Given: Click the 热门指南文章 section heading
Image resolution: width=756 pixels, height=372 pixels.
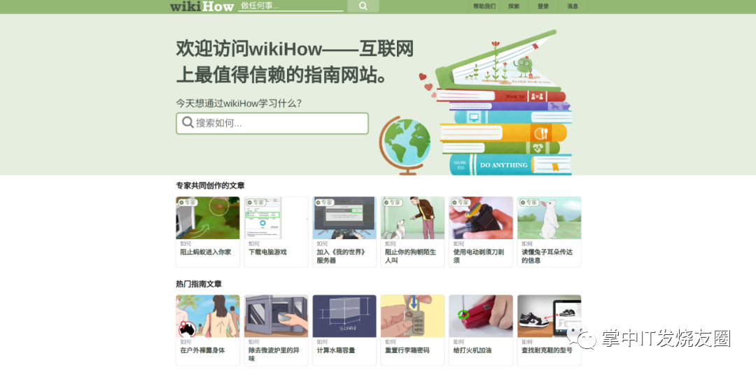Looking at the screenshot, I should (199, 285).
